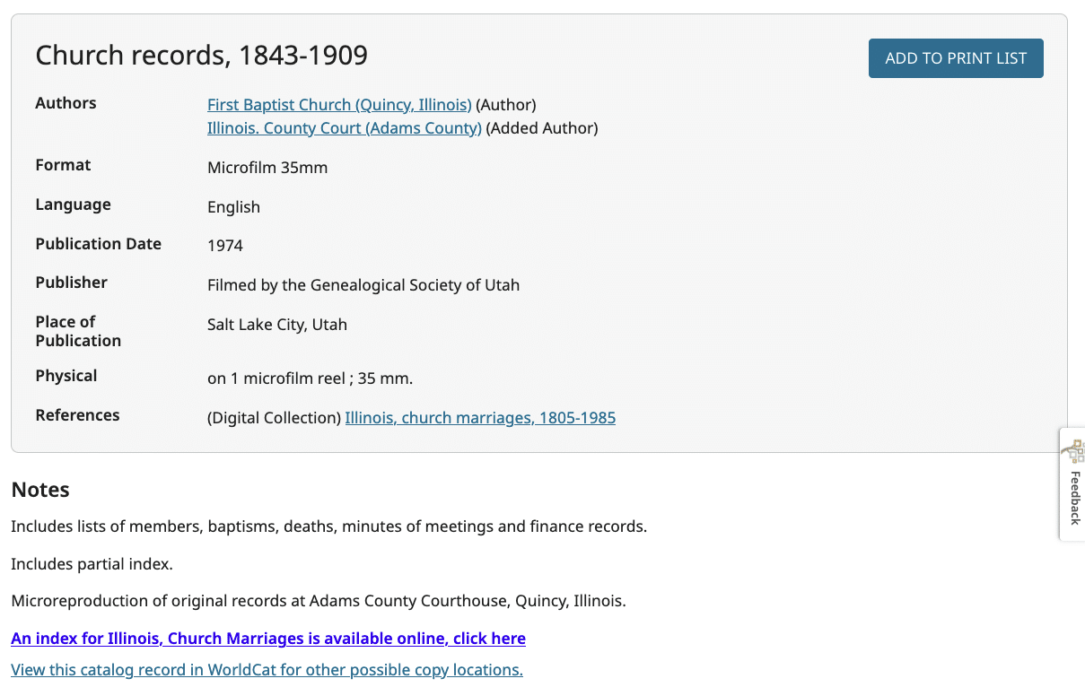Click the Church records, 1843-1909 title
The image size is (1085, 696).
click(x=202, y=56)
